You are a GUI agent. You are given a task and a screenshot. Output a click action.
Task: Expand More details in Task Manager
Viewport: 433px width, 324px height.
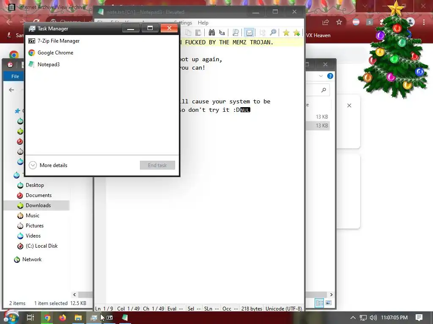(48, 165)
